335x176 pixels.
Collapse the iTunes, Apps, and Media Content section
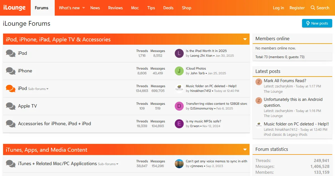click(245, 150)
